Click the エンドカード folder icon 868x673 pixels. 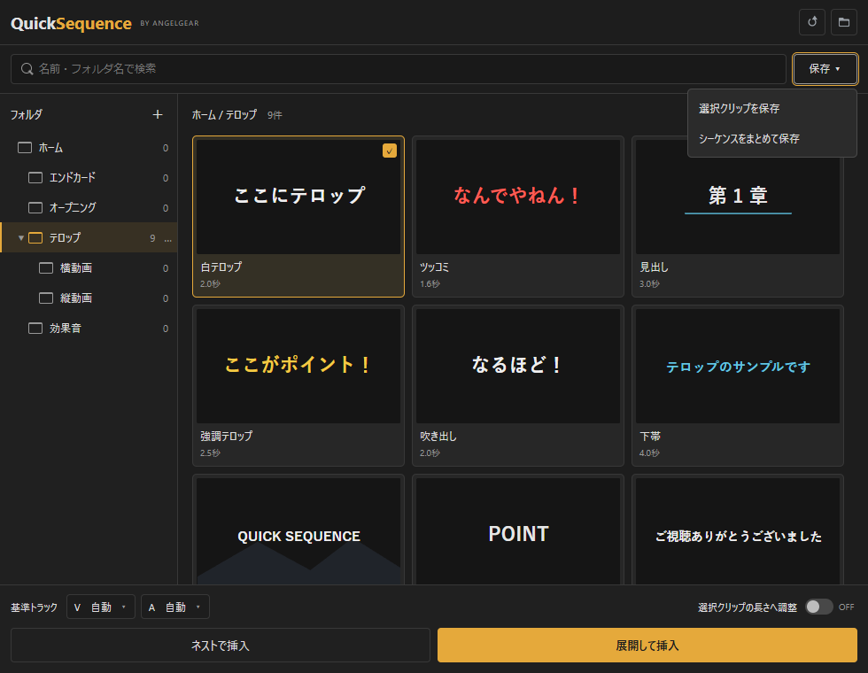tap(35, 178)
